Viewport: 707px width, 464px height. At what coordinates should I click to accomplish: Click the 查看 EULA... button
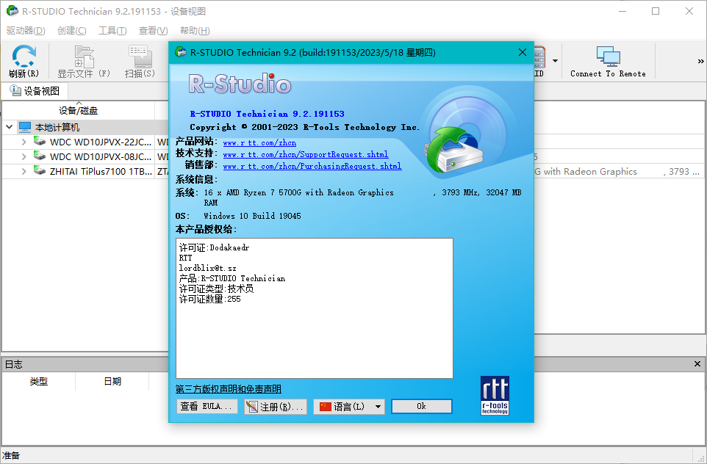207,406
